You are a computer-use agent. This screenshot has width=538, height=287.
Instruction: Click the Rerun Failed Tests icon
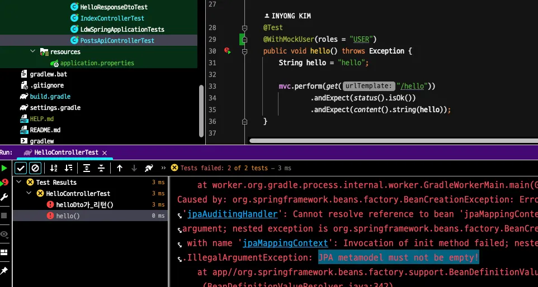(4, 183)
